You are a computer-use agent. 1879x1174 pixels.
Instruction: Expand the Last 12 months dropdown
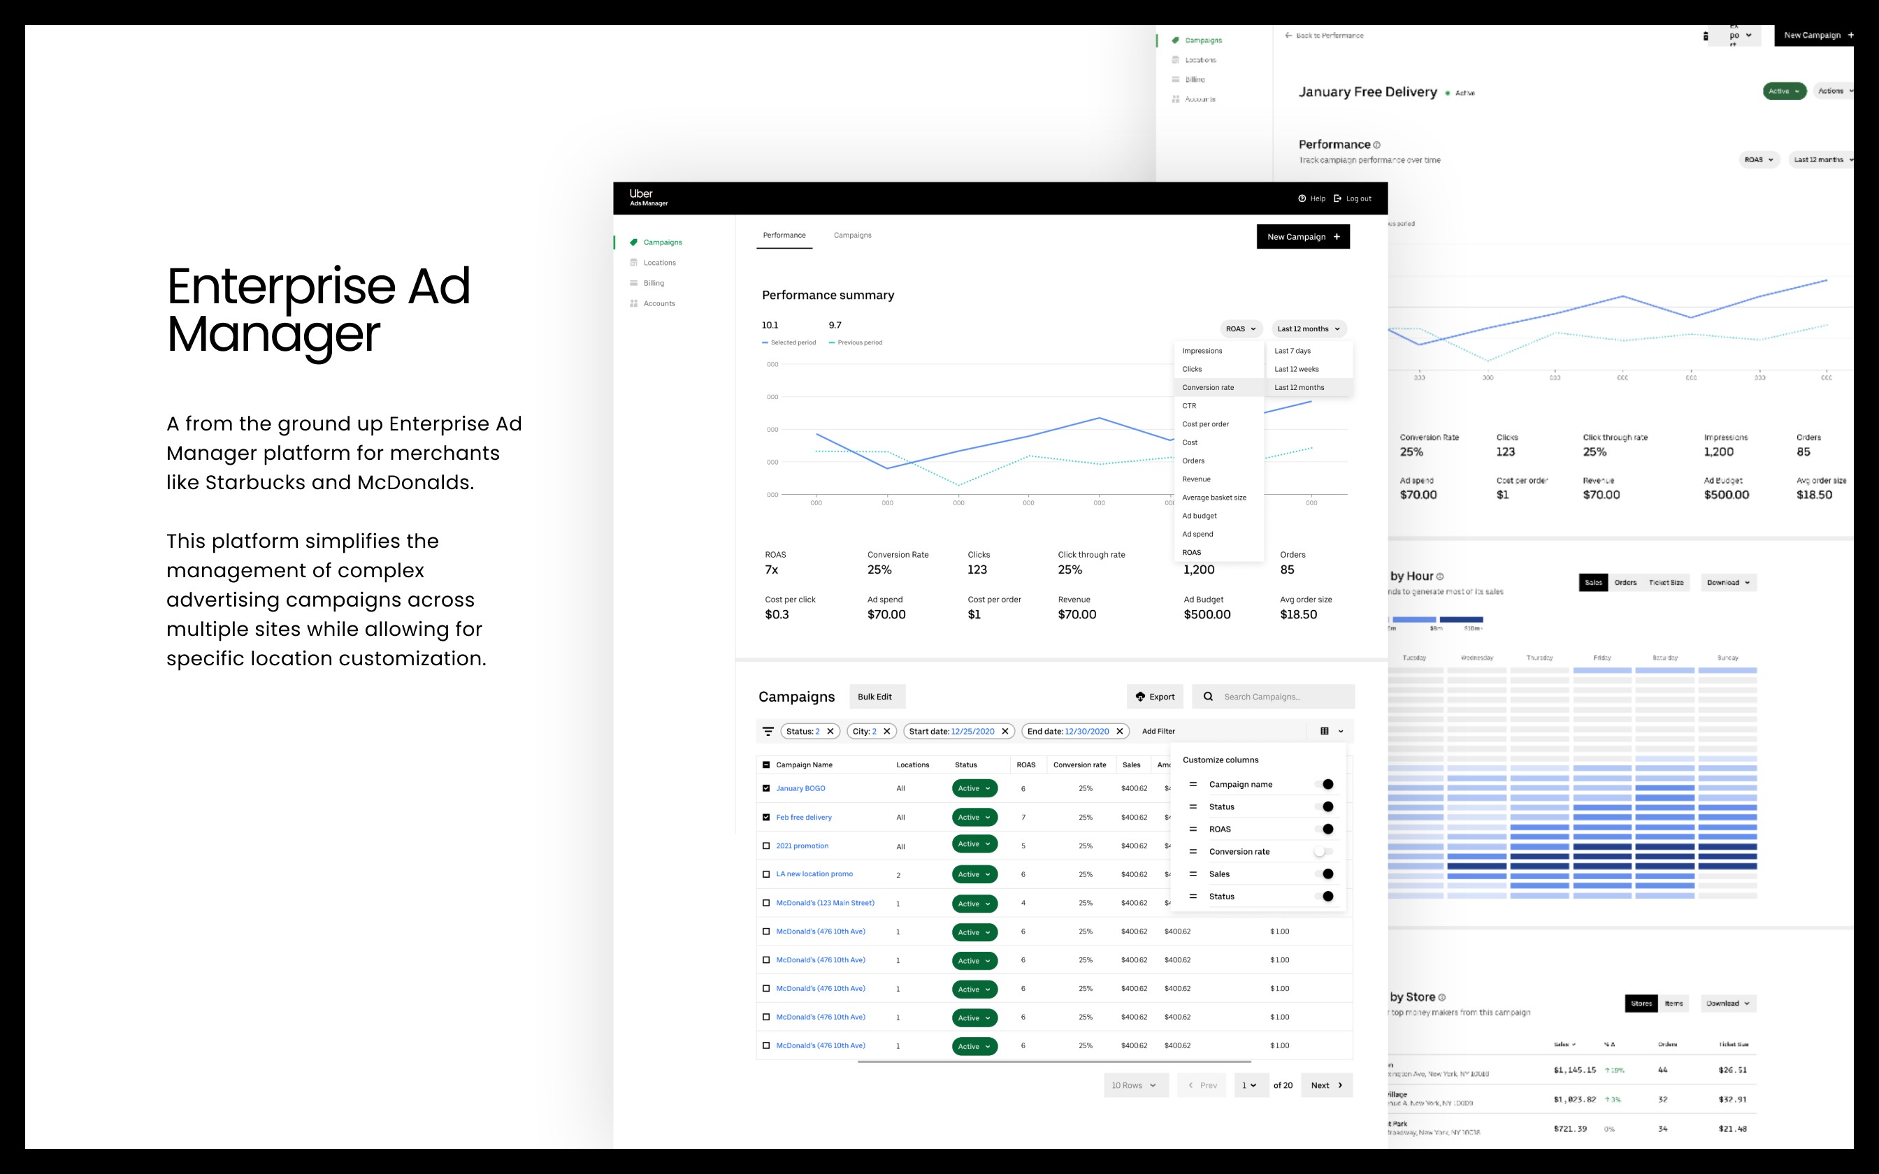[x=1309, y=329]
